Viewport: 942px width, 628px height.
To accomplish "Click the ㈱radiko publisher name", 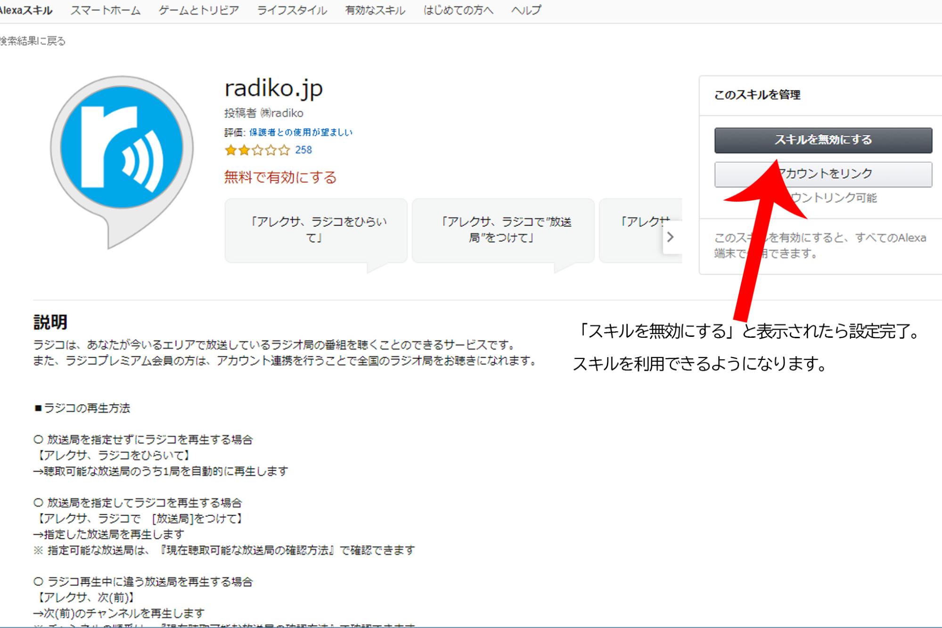I will click(x=282, y=113).
